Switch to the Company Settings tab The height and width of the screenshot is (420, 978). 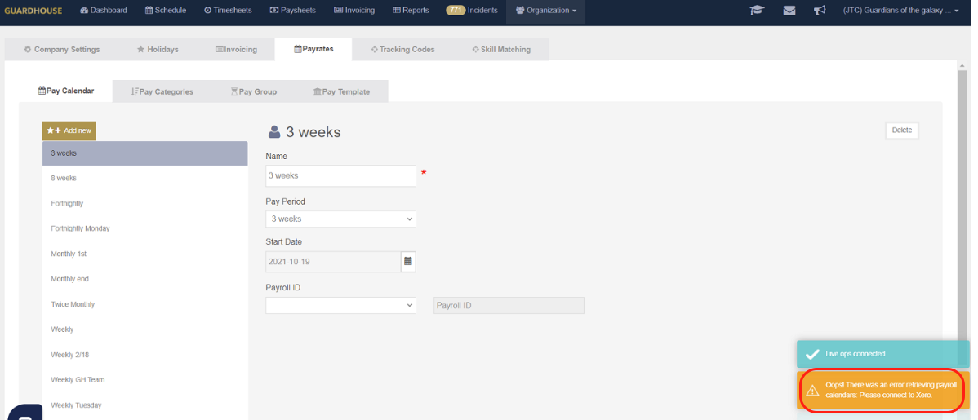pyautogui.click(x=62, y=49)
